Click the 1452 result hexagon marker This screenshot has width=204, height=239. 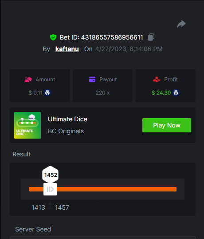[51, 175]
